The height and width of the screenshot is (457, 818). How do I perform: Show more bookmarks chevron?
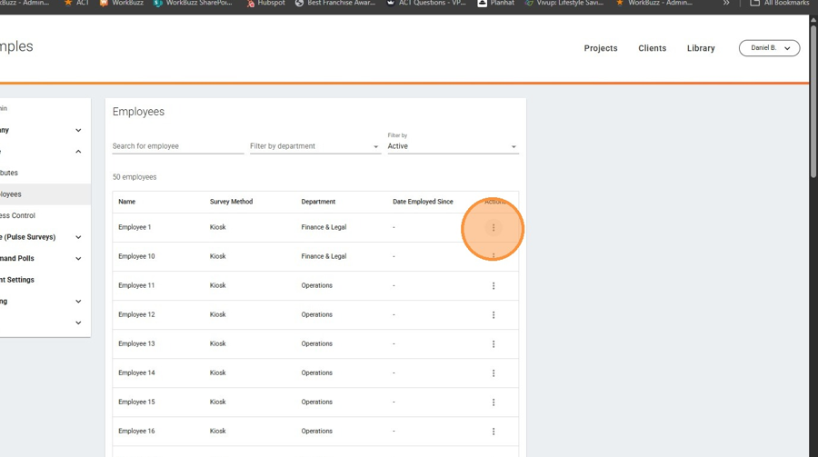(x=725, y=3)
